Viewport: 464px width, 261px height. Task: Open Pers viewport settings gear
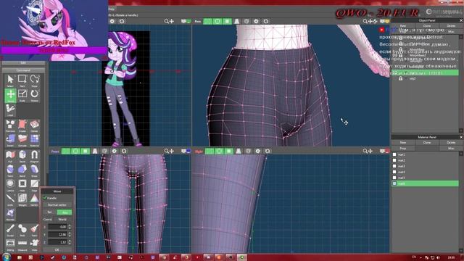coord(256,21)
